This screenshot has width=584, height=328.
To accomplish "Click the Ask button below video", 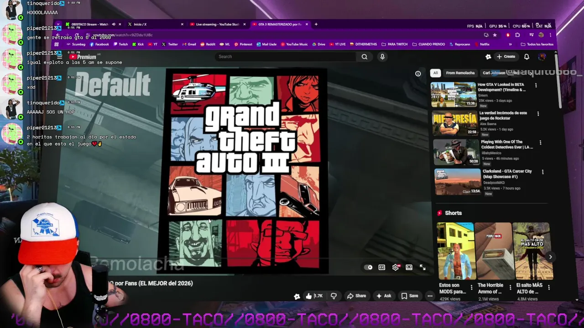I will (x=383, y=296).
